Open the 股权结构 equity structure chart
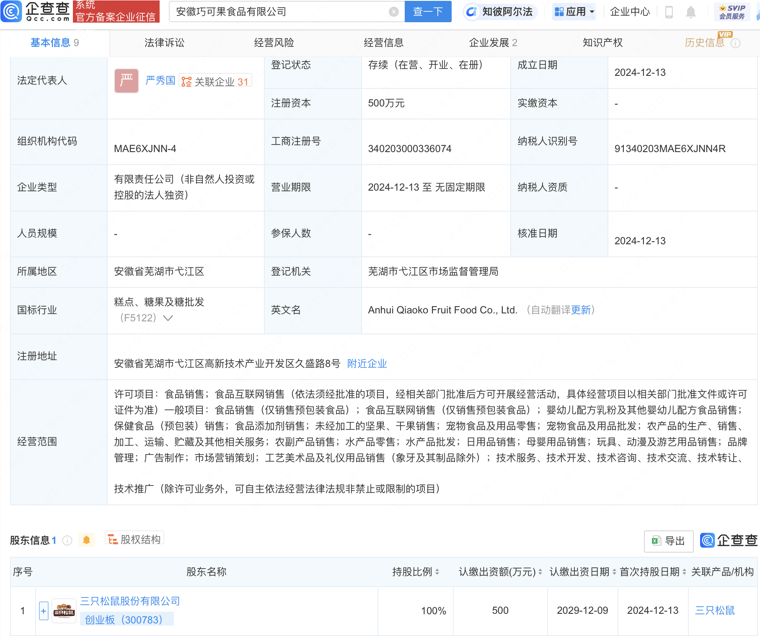 pos(134,539)
